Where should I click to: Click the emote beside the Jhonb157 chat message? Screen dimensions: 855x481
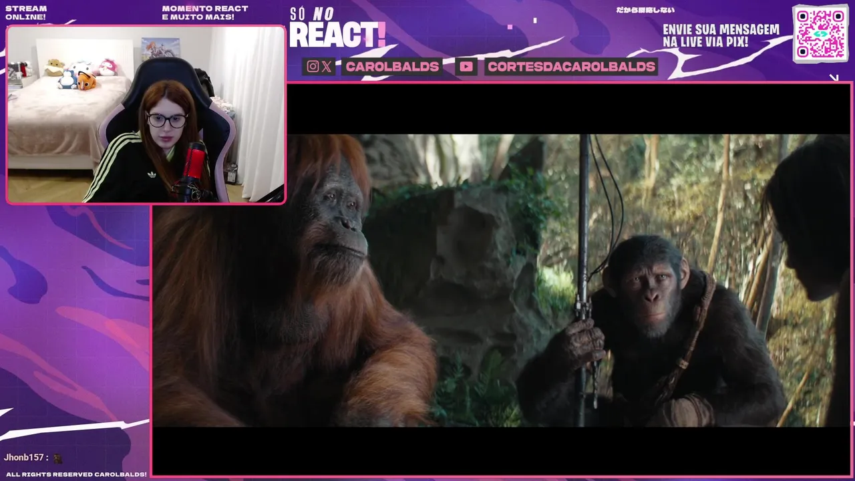click(57, 458)
